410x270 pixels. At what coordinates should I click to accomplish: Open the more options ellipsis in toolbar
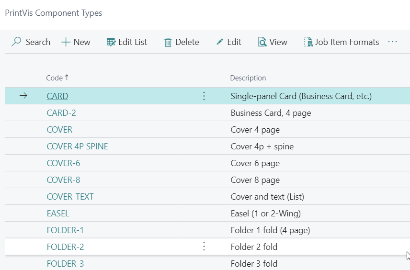[x=392, y=42]
